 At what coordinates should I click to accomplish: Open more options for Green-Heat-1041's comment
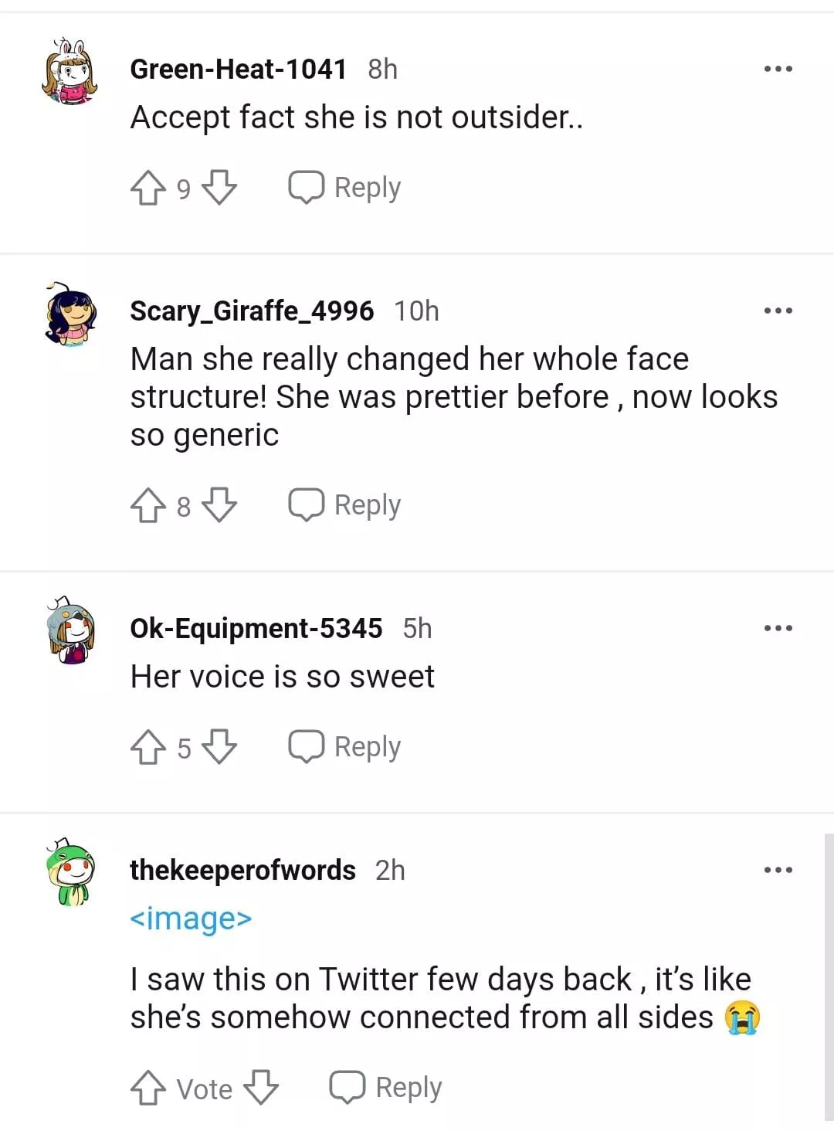click(x=778, y=70)
